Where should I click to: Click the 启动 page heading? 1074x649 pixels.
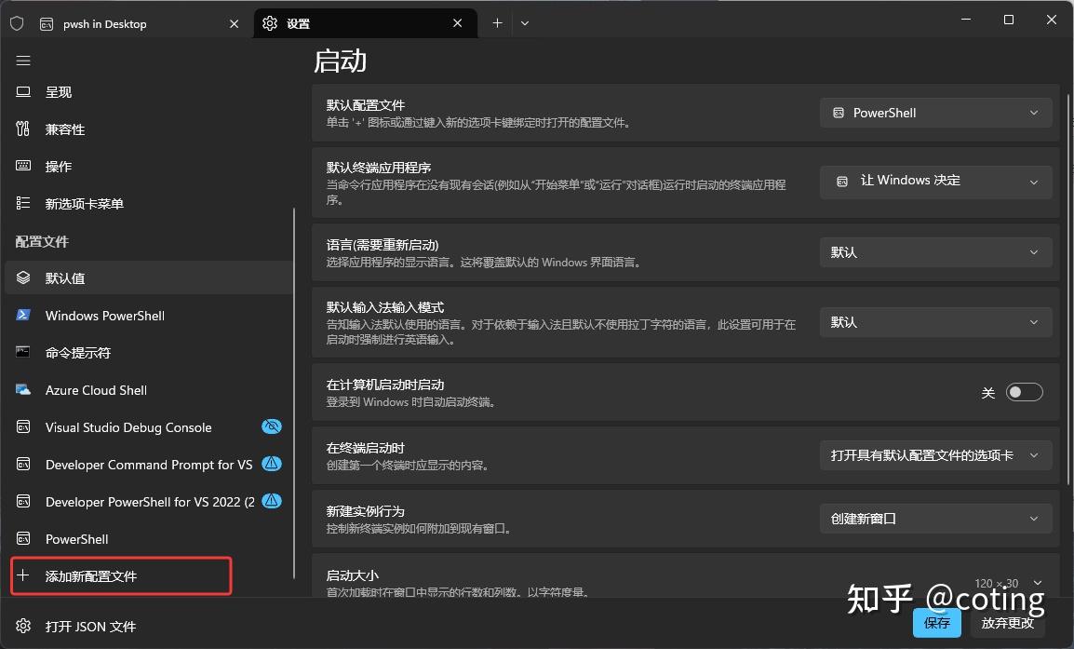tap(341, 61)
